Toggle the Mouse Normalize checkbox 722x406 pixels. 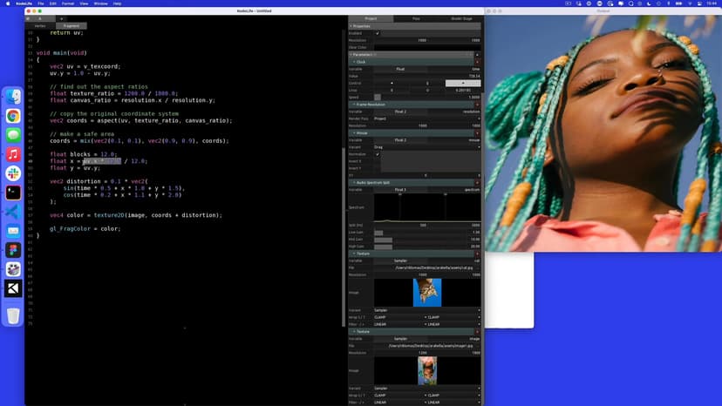pyautogui.click(x=378, y=154)
